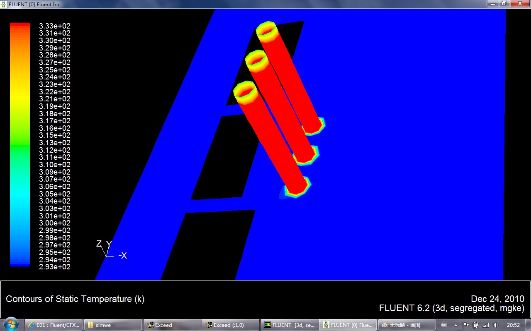The height and width of the screenshot is (331, 531).
Task: Click the XYZ axis triad in viewport
Action: [x=109, y=250]
